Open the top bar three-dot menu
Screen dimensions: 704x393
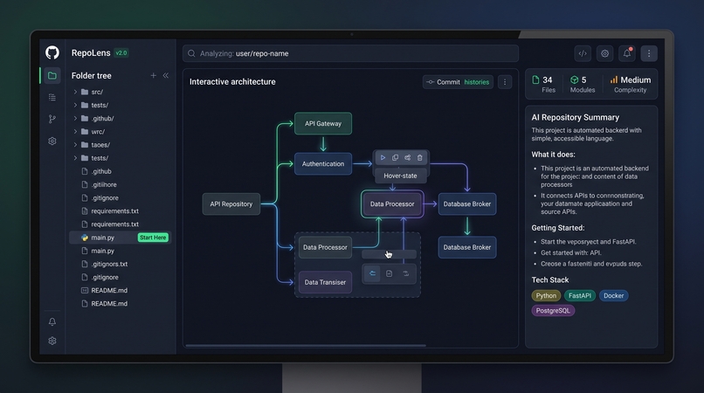(649, 53)
